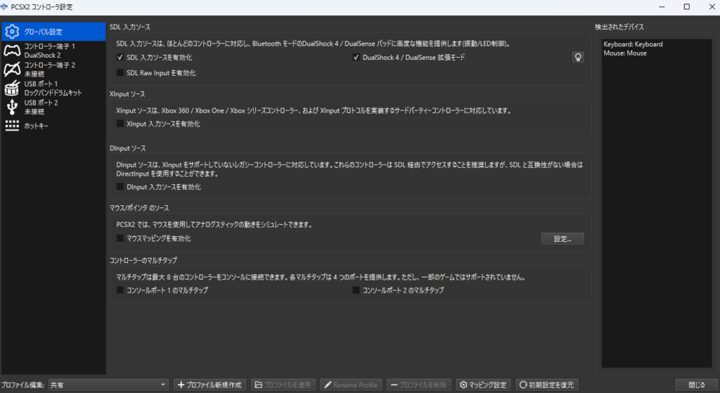
Task: Click プロファイル新規作成 button
Action: pyautogui.click(x=210, y=385)
